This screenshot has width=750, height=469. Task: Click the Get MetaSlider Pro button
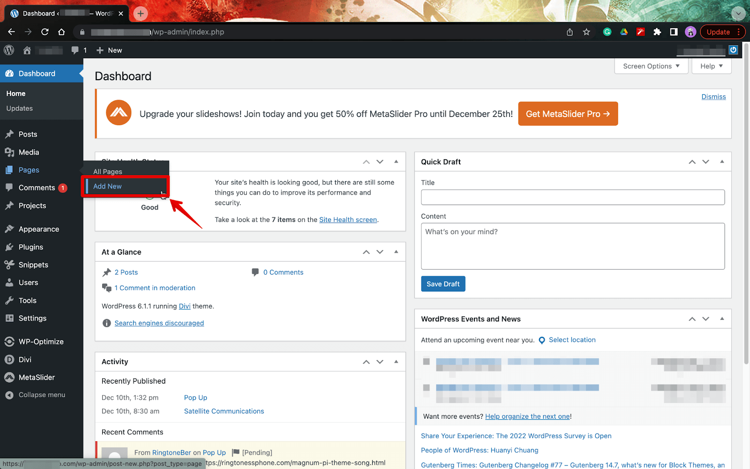(x=568, y=114)
